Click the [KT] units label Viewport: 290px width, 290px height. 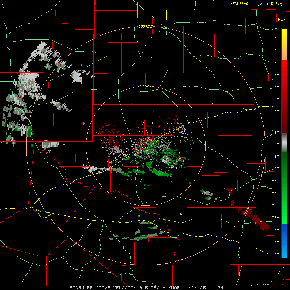(275, 22)
